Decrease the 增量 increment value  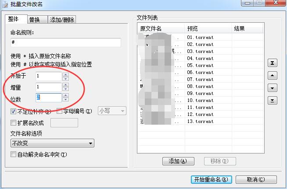click(65, 89)
